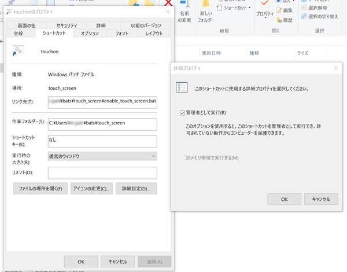Image resolution: width=347 pixels, height=272 pixels.
Task: Toggle the Run as administrator (管理者として実行) checkbox
Action: point(183,112)
